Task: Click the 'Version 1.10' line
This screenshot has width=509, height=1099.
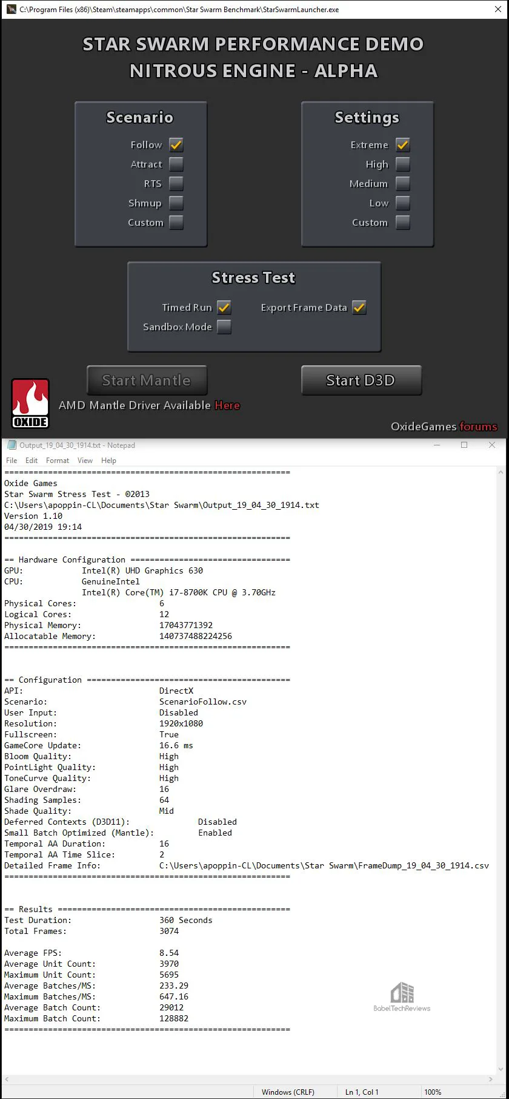Action: click(x=33, y=516)
